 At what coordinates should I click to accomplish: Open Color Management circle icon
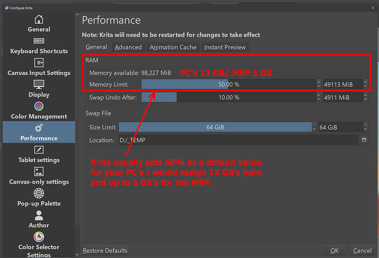[39, 106]
